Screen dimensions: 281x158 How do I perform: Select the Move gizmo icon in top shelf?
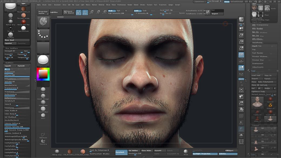(91, 12)
